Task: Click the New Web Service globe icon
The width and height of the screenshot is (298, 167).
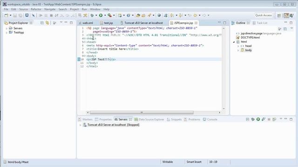Action: (x=129, y=15)
